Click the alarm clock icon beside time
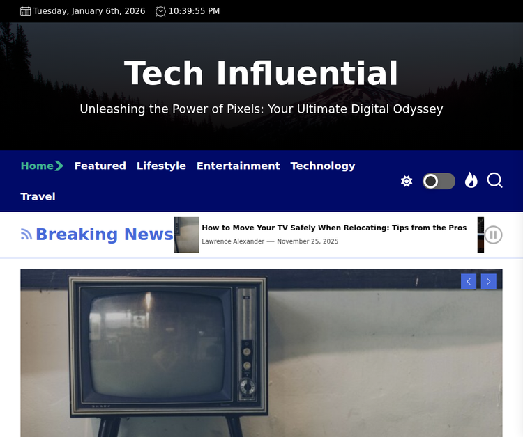The image size is (523, 437). [161, 11]
